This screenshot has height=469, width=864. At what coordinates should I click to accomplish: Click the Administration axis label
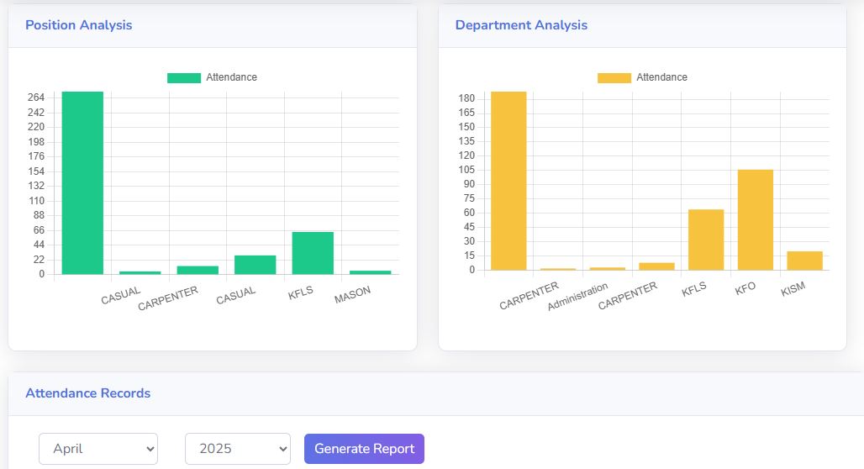579,297
